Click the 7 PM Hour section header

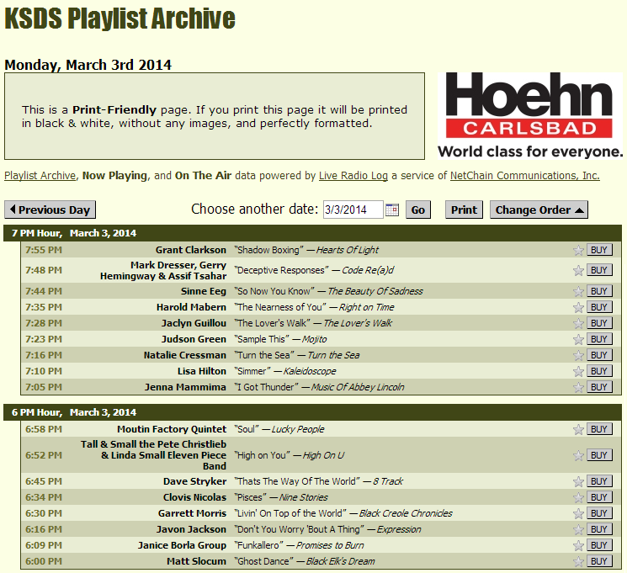click(x=313, y=233)
